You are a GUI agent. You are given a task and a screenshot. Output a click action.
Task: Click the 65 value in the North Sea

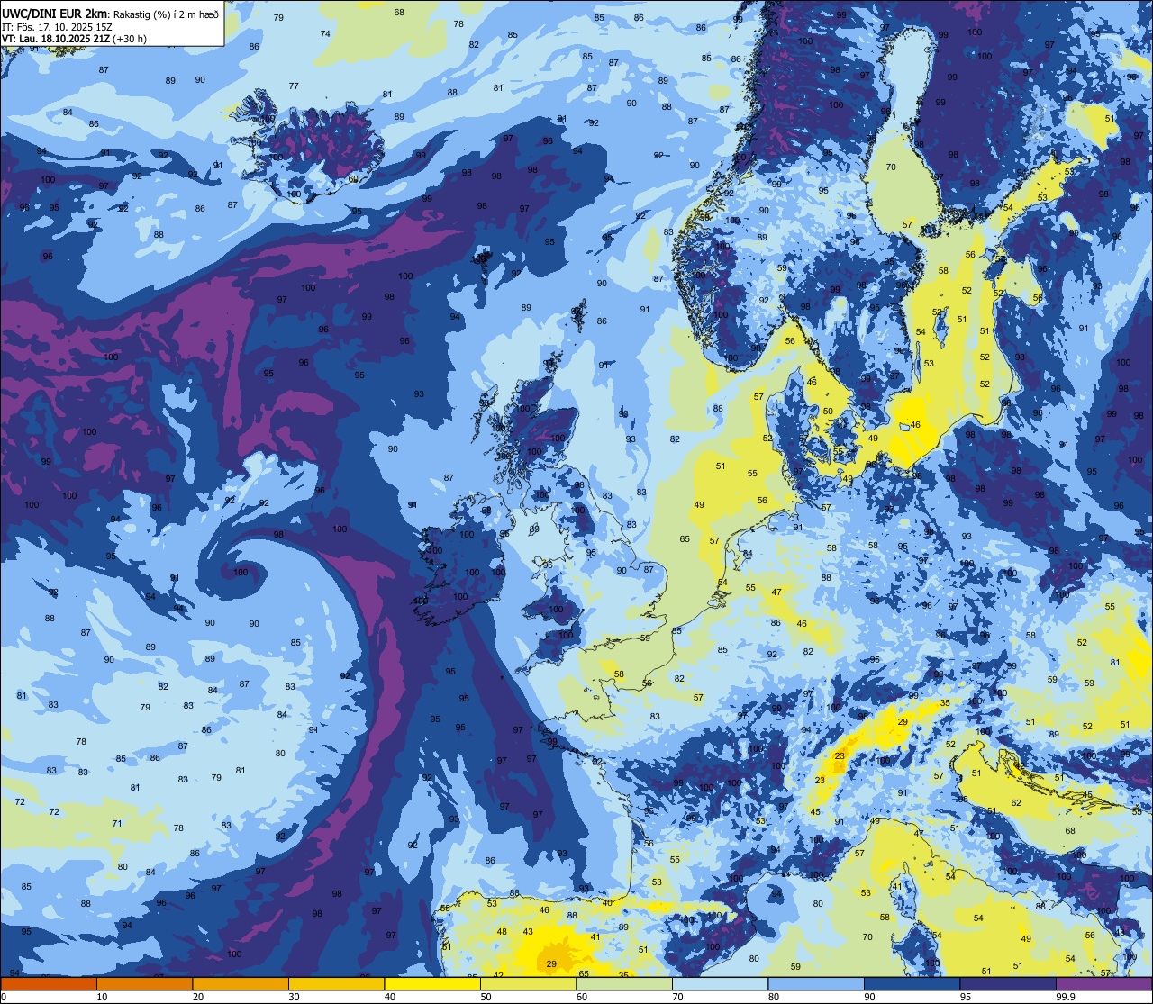pyautogui.click(x=685, y=539)
